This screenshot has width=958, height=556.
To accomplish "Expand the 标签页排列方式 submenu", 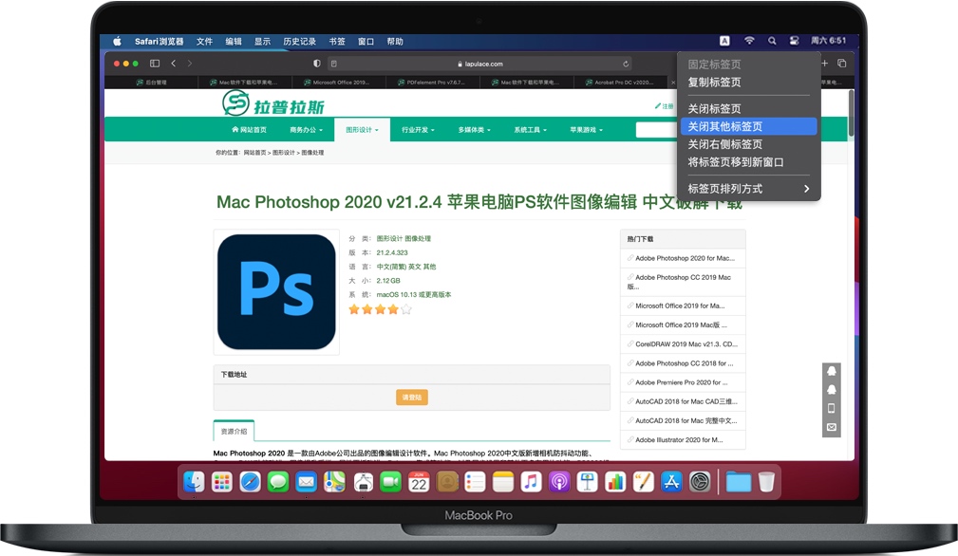I will [748, 189].
